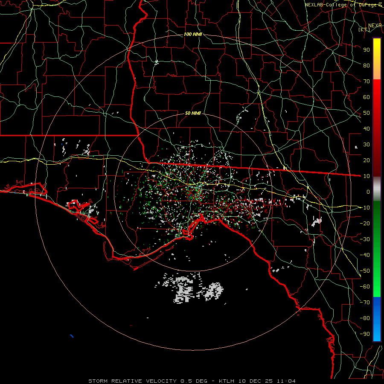The height and width of the screenshot is (384, 384).
Task: Select the 50 NMI range ring label
Action: (x=193, y=113)
